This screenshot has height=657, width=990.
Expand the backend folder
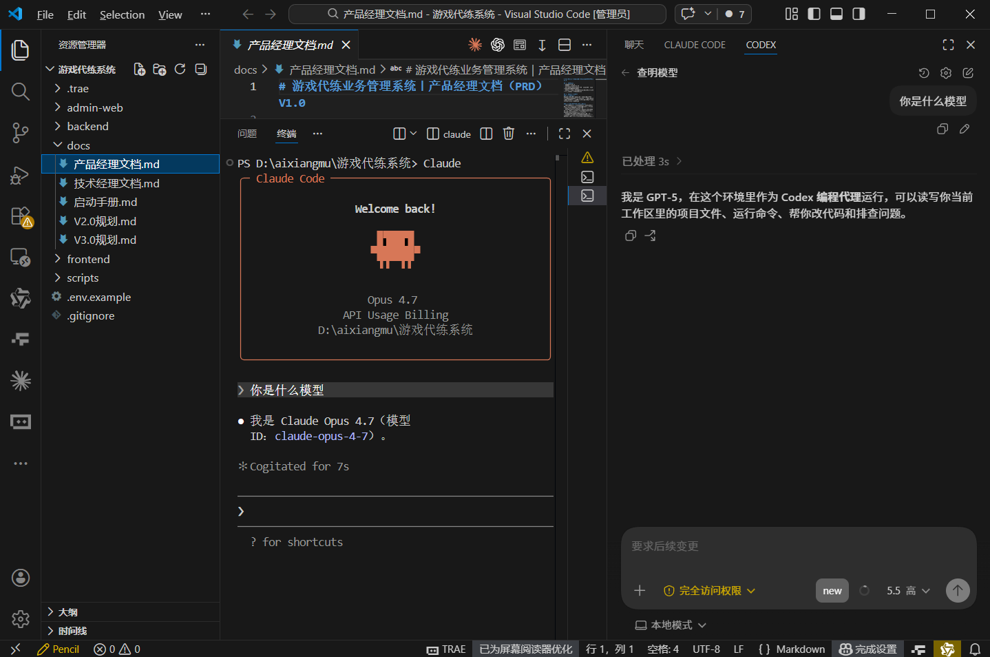pos(131,127)
